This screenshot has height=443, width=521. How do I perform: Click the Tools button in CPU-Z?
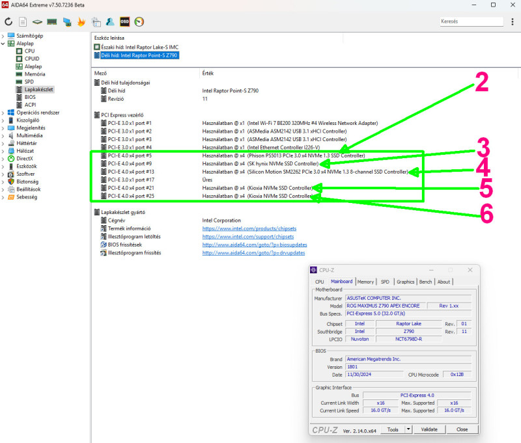pos(393,429)
